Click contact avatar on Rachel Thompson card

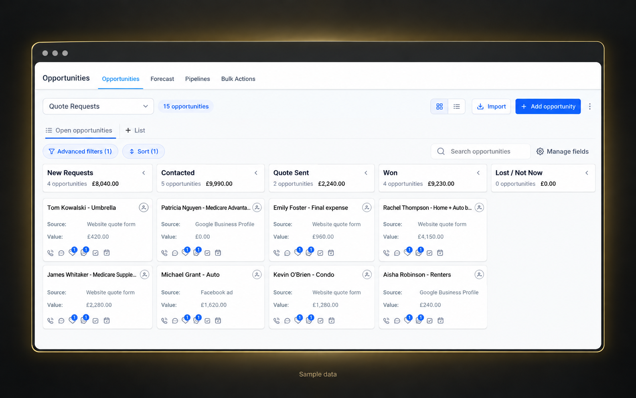(479, 207)
